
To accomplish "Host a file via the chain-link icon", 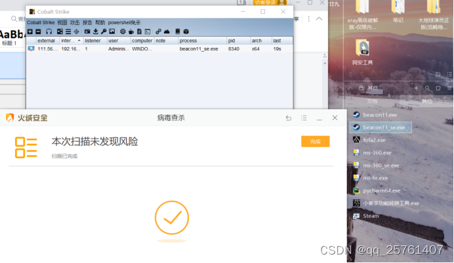I will 158,31.
